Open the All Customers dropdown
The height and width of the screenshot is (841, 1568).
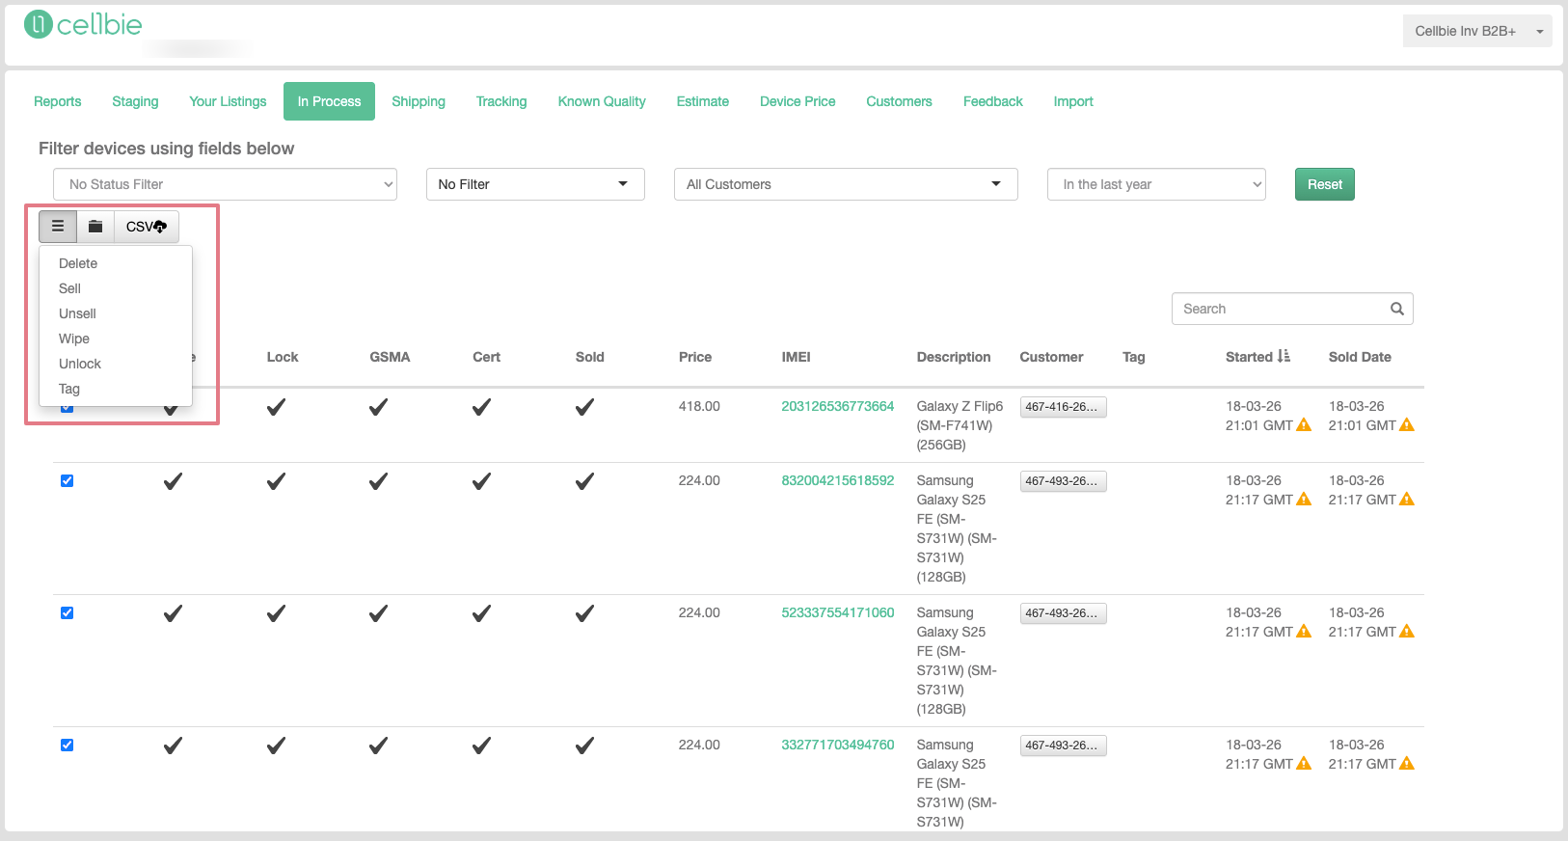[846, 184]
